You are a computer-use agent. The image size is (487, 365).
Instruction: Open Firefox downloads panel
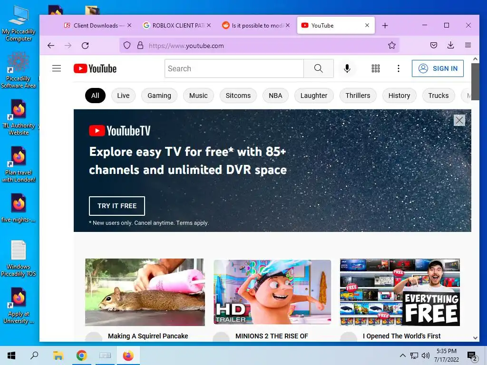click(x=451, y=45)
